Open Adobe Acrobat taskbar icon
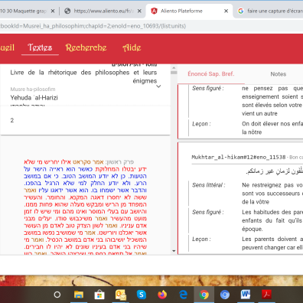Viewport: 303px width, 303px height. click(x=266, y=295)
